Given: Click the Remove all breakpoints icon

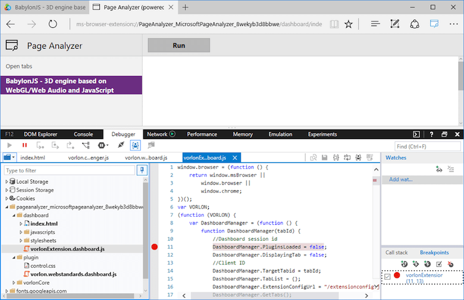Looking at the screenshot, I should click(450, 264).
